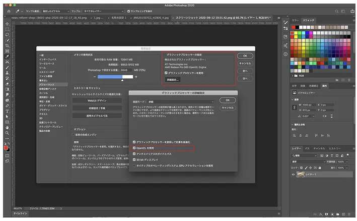Toggle the link width and height icon
This screenshot has width=357, height=221.
(x=294, y=107)
